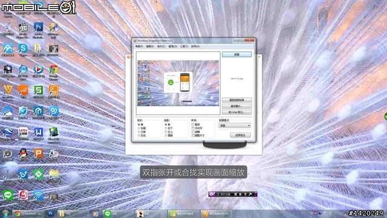
Task: Select third radio option in the shadow group
Action: point(166,132)
